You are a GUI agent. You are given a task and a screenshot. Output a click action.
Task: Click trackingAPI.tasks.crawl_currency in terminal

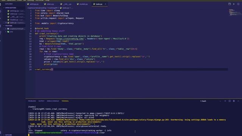[x=50, y=109]
